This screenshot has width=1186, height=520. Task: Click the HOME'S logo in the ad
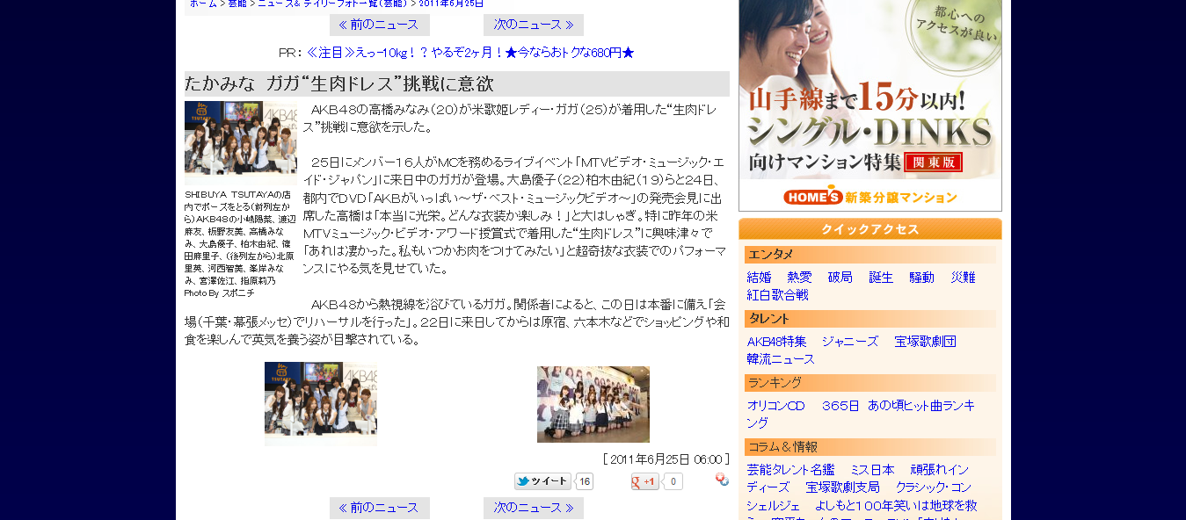pyautogui.click(x=813, y=197)
